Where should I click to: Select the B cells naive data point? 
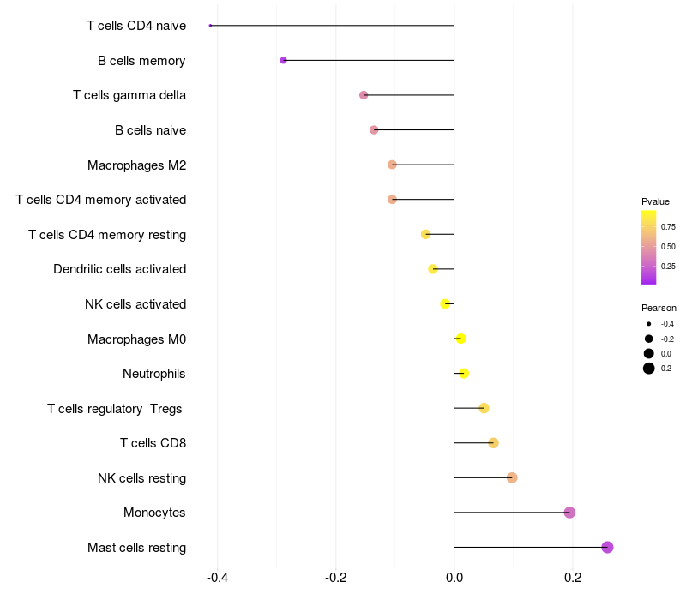(374, 130)
